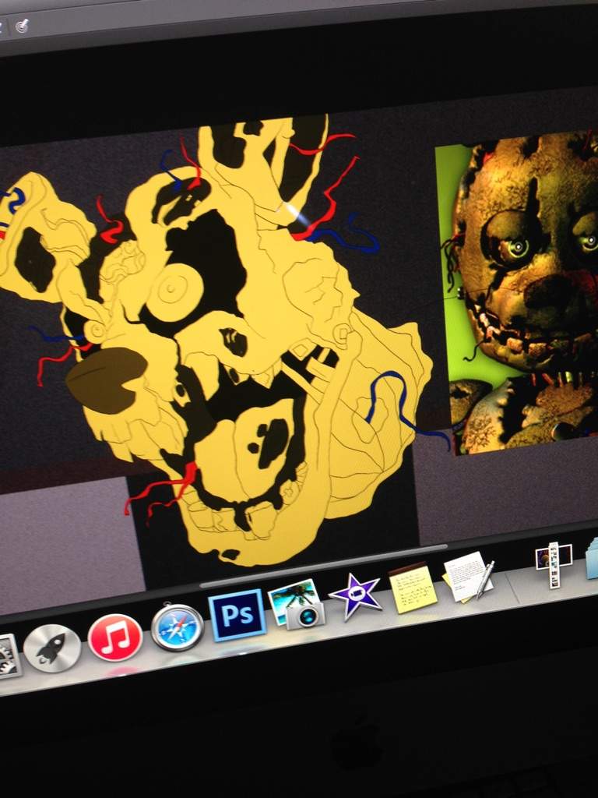Open TextEdit paper-and-pen icon in dock
Screen dimensions: 598x798
pos(467,577)
